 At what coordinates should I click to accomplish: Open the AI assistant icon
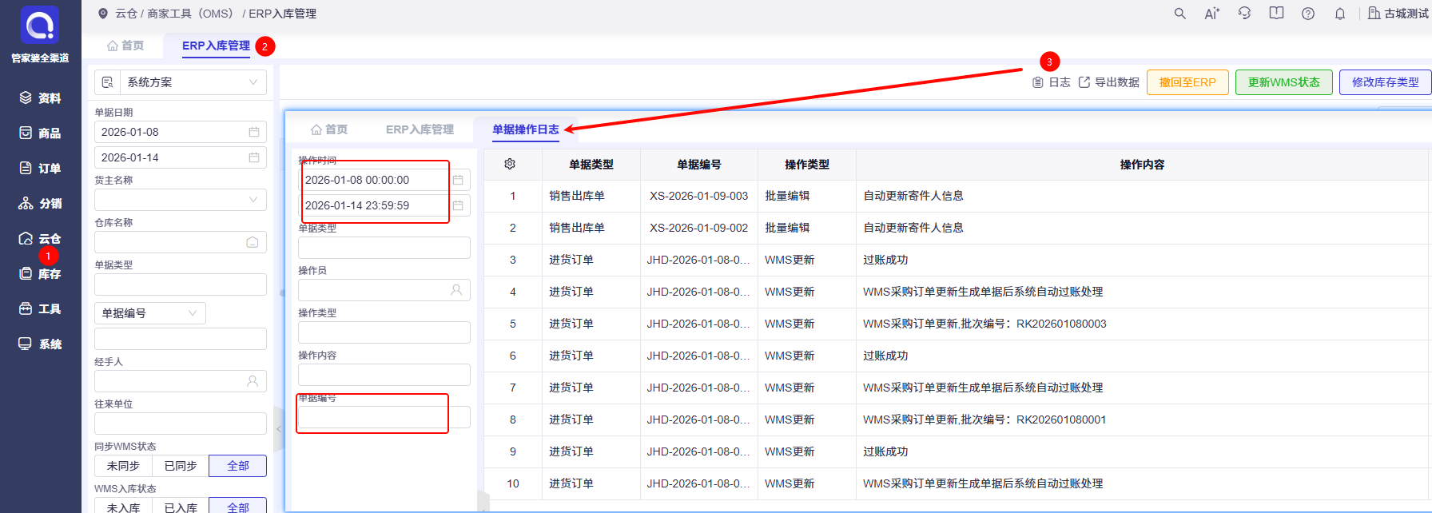1212,14
